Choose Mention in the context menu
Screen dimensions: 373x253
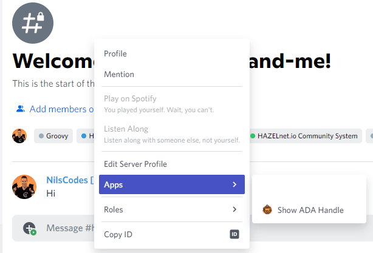(172, 75)
